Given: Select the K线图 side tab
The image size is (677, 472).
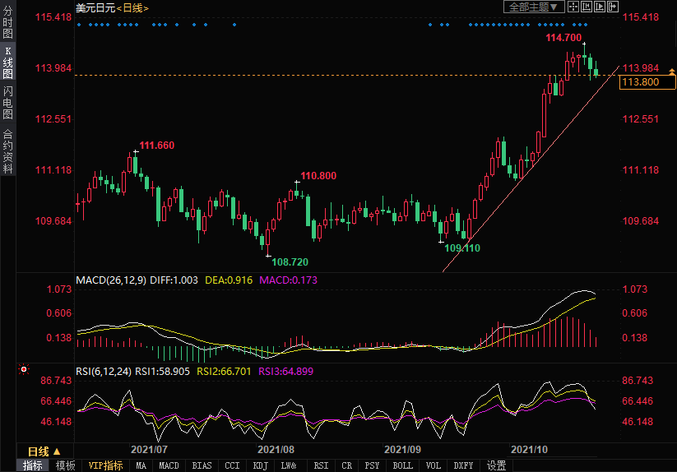Looking at the screenshot, I should 7,63.
